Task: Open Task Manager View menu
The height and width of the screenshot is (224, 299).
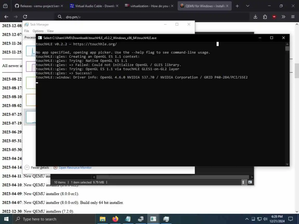Action: click(50, 31)
